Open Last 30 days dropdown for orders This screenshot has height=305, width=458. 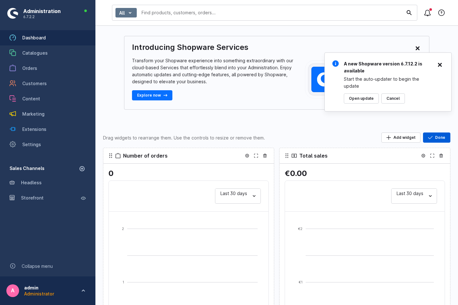pyautogui.click(x=238, y=196)
